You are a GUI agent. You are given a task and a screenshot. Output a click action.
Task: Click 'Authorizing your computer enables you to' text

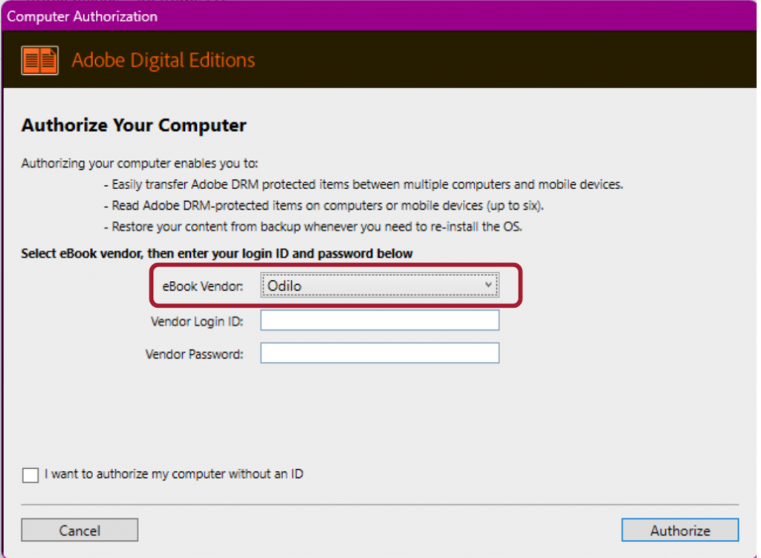[x=140, y=163]
